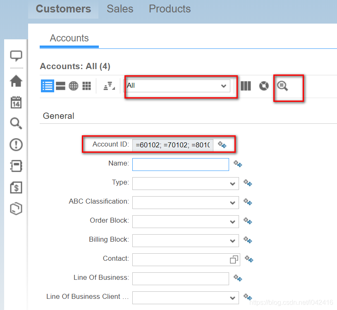Click the Name input field
This screenshot has width=337, height=310.
pos(181,165)
